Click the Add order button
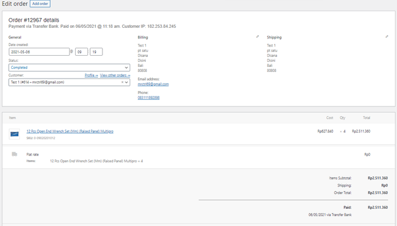The image size is (397, 226). [x=40, y=4]
